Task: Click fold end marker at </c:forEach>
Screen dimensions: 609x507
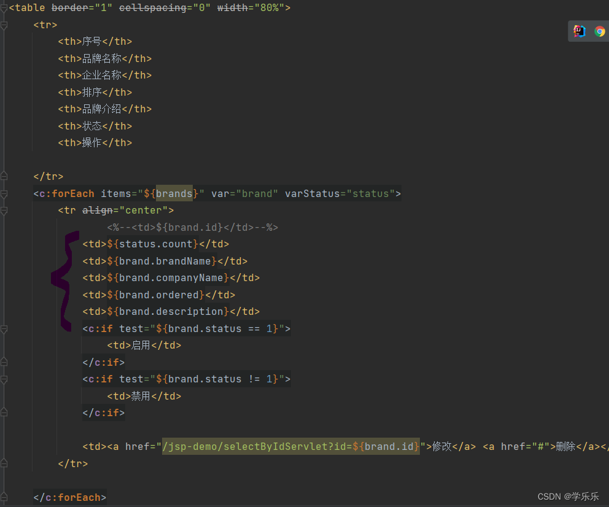Action: pos(4,497)
